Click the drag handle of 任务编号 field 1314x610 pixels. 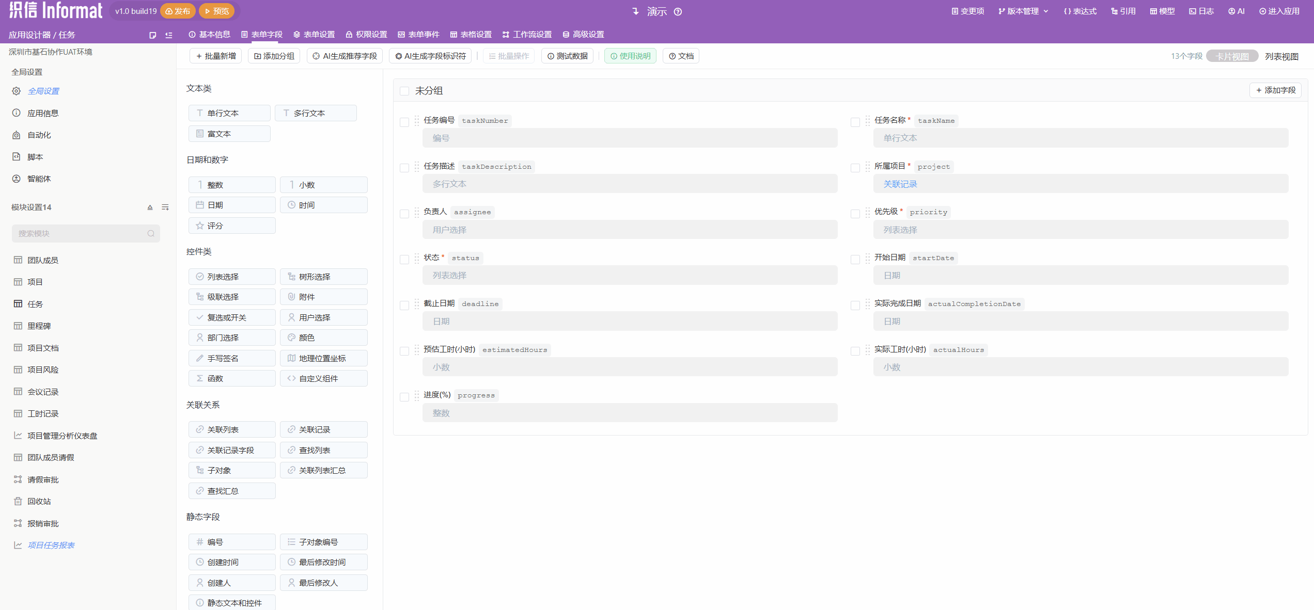[416, 121]
